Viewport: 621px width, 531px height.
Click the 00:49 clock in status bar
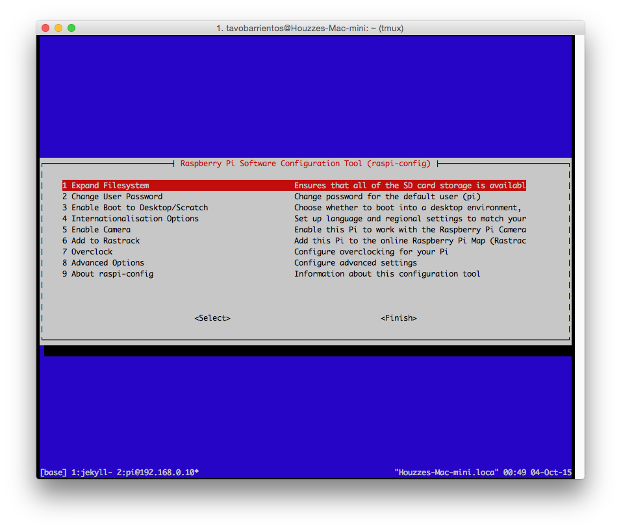pyautogui.click(x=515, y=473)
